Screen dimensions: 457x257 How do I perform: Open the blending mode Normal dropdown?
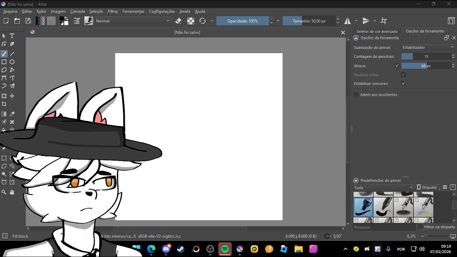pos(132,21)
